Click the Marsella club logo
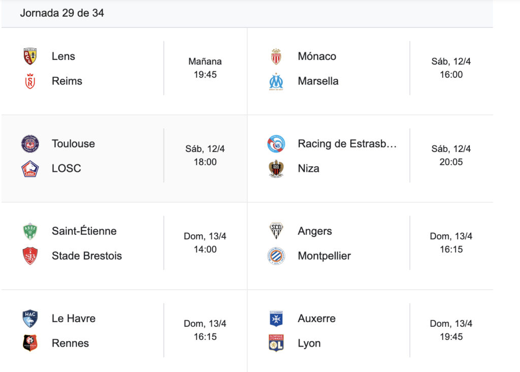The width and height of the screenshot is (520, 372). pyautogui.click(x=276, y=81)
